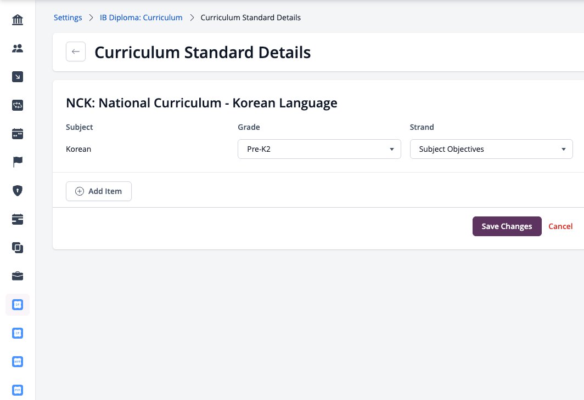The width and height of the screenshot is (584, 400).
Task: Select the flag icon in sidebar
Action: point(18,162)
